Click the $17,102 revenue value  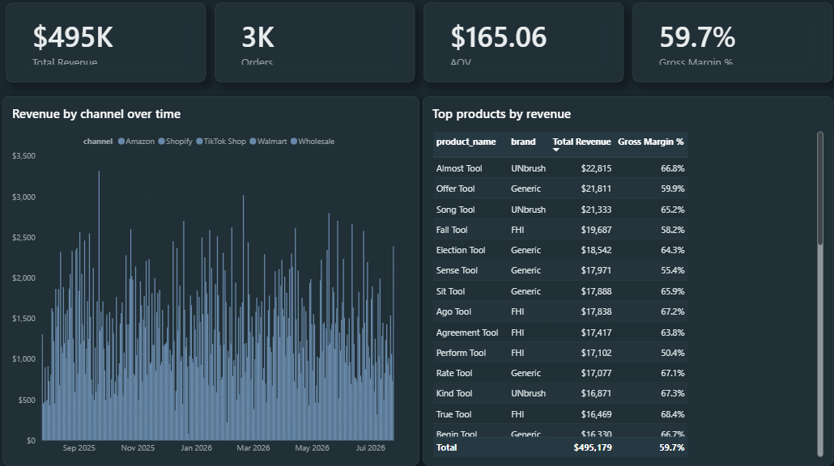click(x=596, y=353)
